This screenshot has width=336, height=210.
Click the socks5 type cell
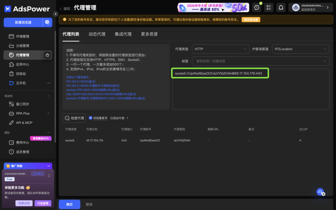click(70, 140)
